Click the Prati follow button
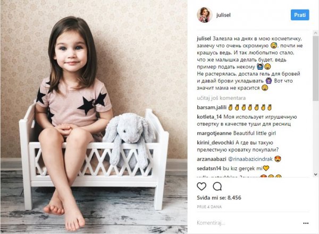 [300, 15]
